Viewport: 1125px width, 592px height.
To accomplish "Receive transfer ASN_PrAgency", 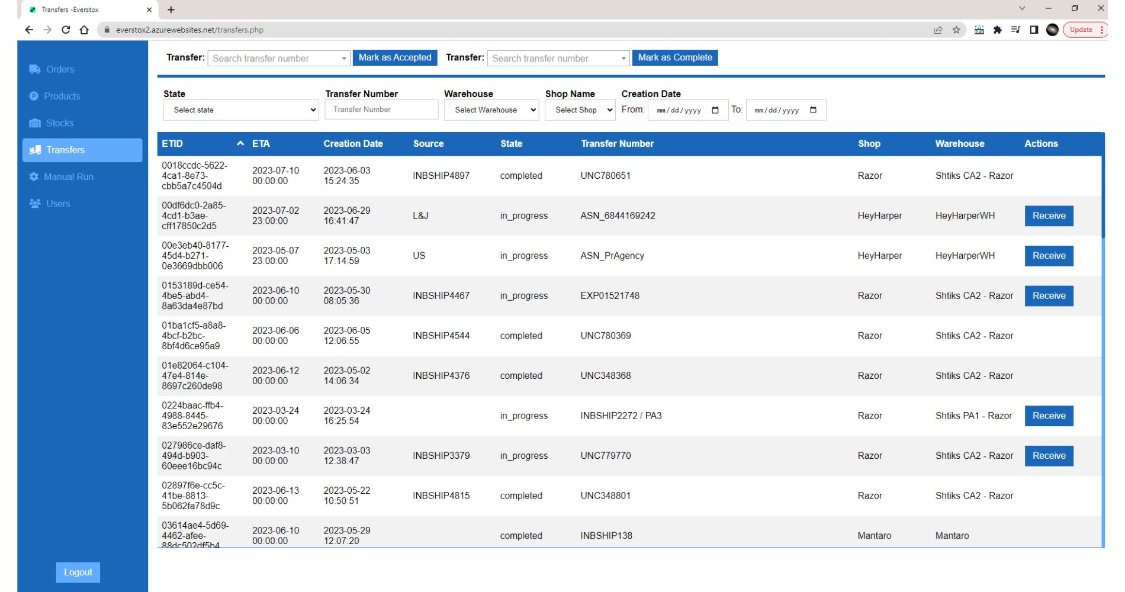I will tap(1049, 256).
